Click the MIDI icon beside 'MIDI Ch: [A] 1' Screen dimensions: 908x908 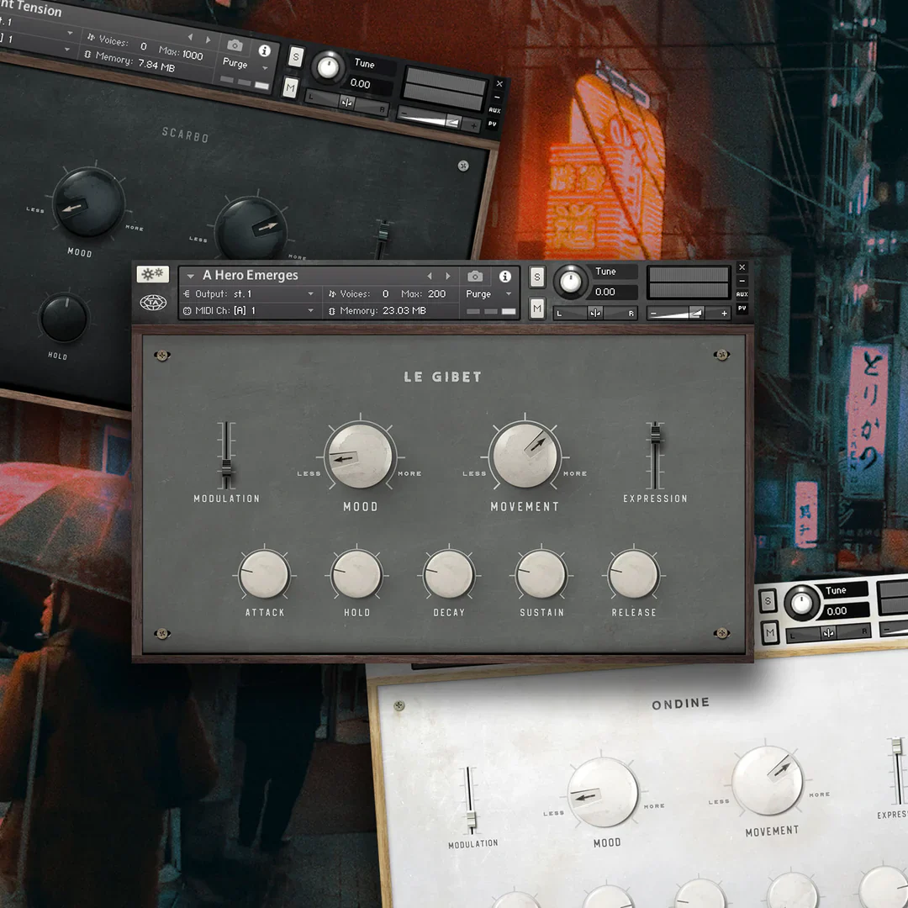pyautogui.click(x=187, y=311)
